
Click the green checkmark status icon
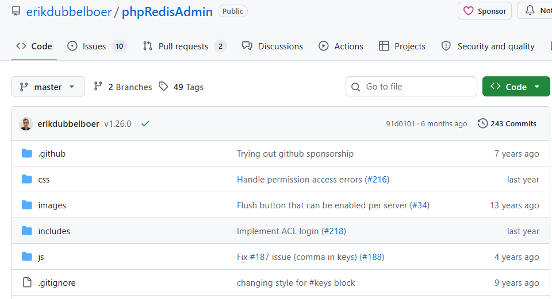point(145,124)
